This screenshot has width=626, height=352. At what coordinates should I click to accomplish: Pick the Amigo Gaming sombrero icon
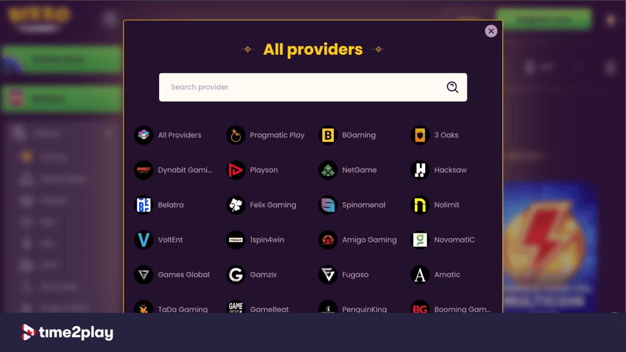tap(328, 240)
